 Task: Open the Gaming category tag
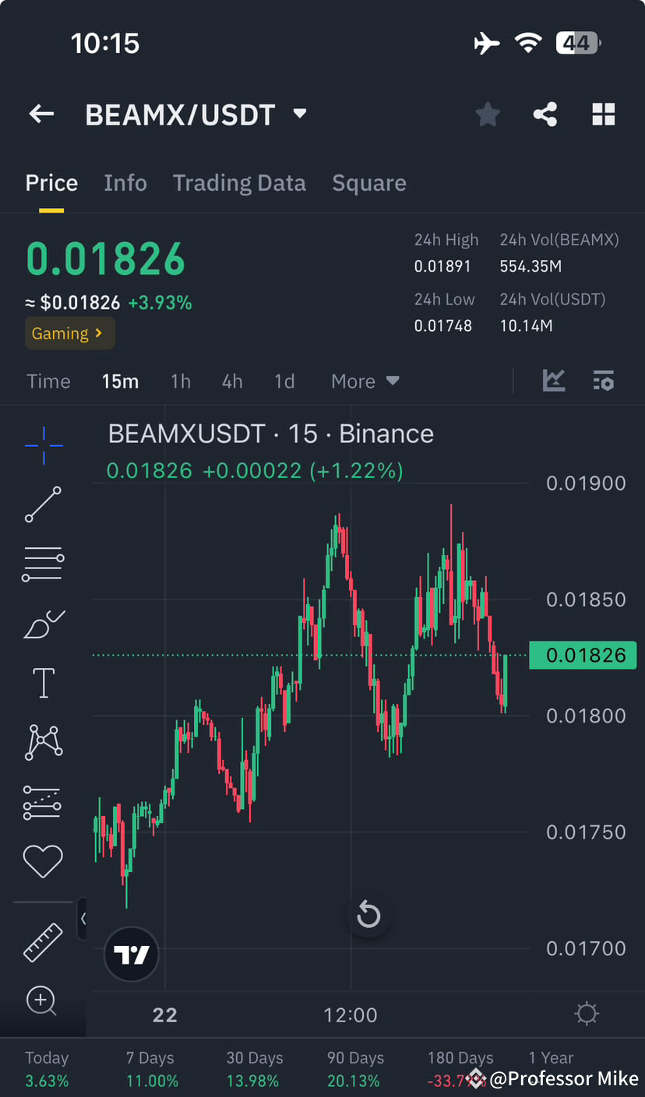tap(69, 332)
